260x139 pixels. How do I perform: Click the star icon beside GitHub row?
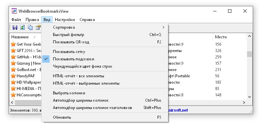pyautogui.click(x=13, y=57)
